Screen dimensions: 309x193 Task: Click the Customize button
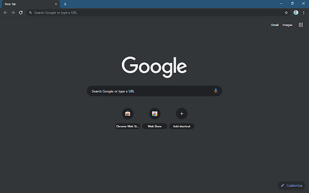tap(292, 185)
